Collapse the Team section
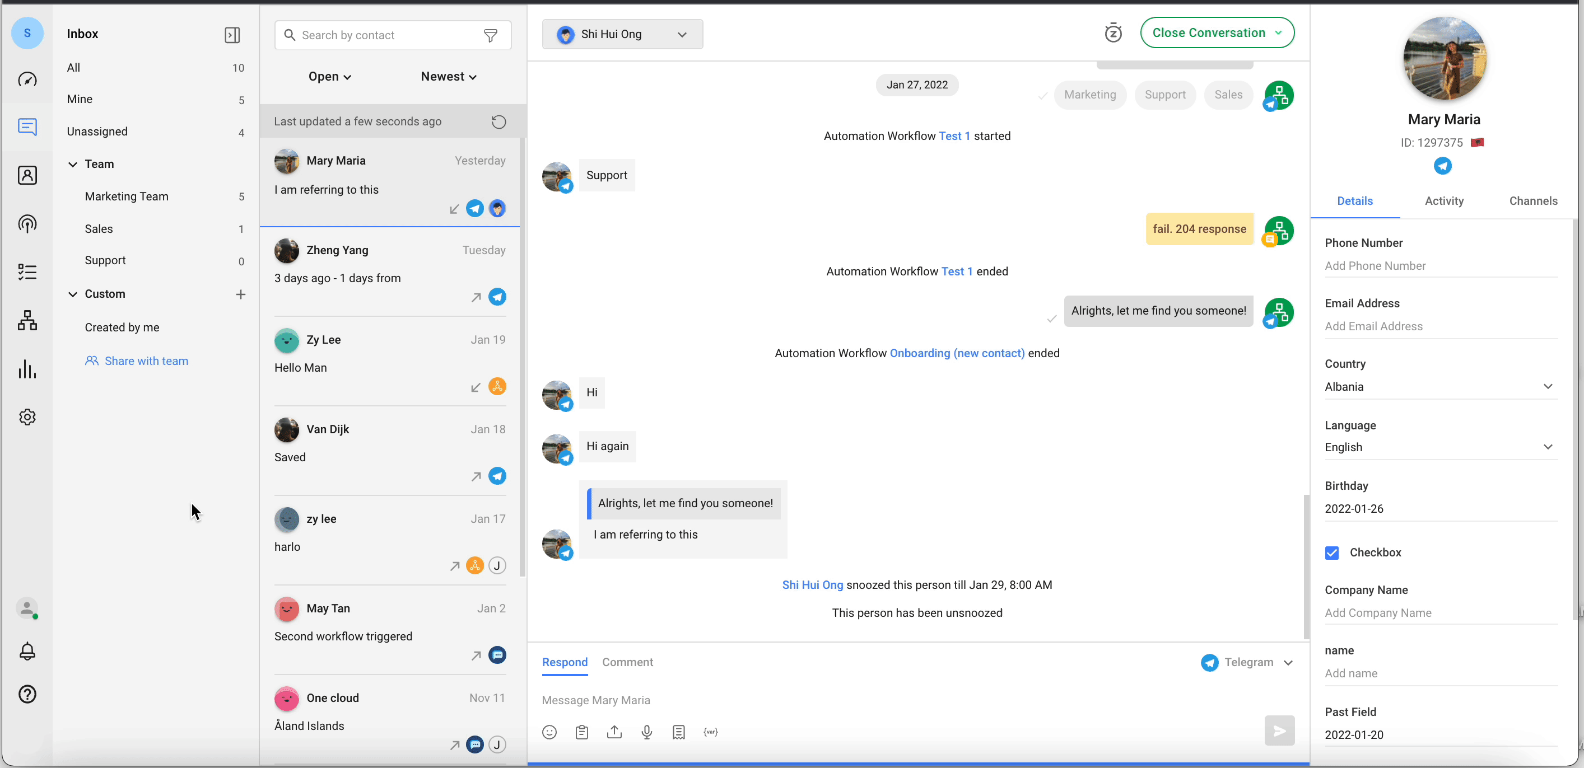1584x768 pixels. click(73, 164)
